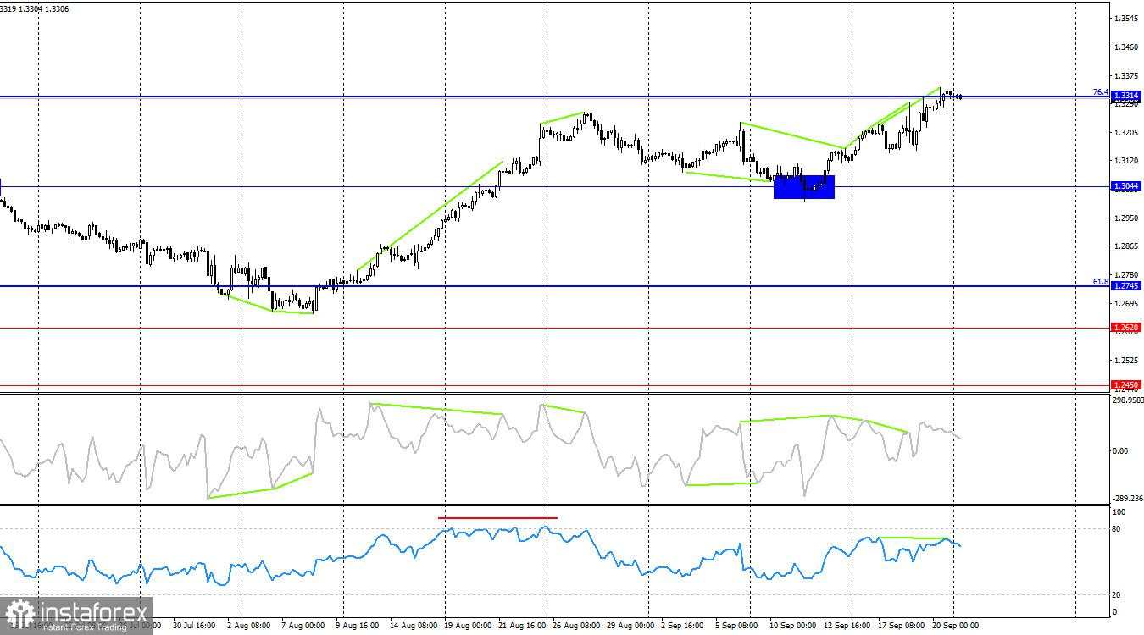The image size is (1144, 635).
Task: Click the 100 level on the RSI scale
Action: pyautogui.click(x=1119, y=512)
